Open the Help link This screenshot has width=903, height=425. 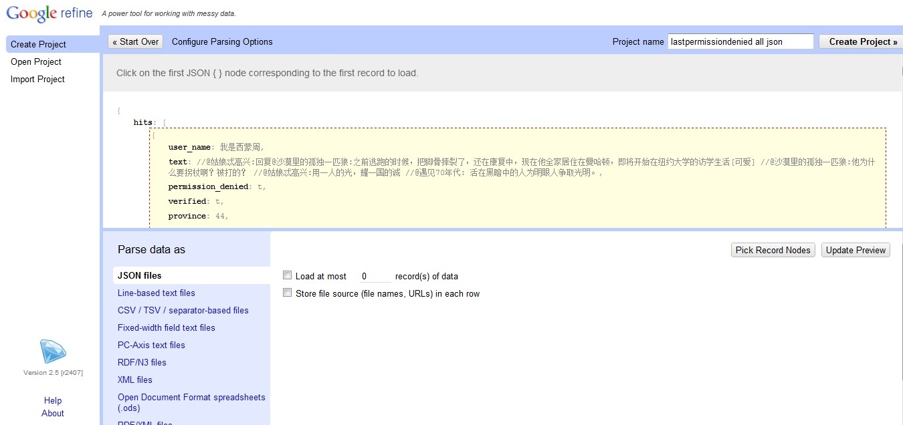53,400
